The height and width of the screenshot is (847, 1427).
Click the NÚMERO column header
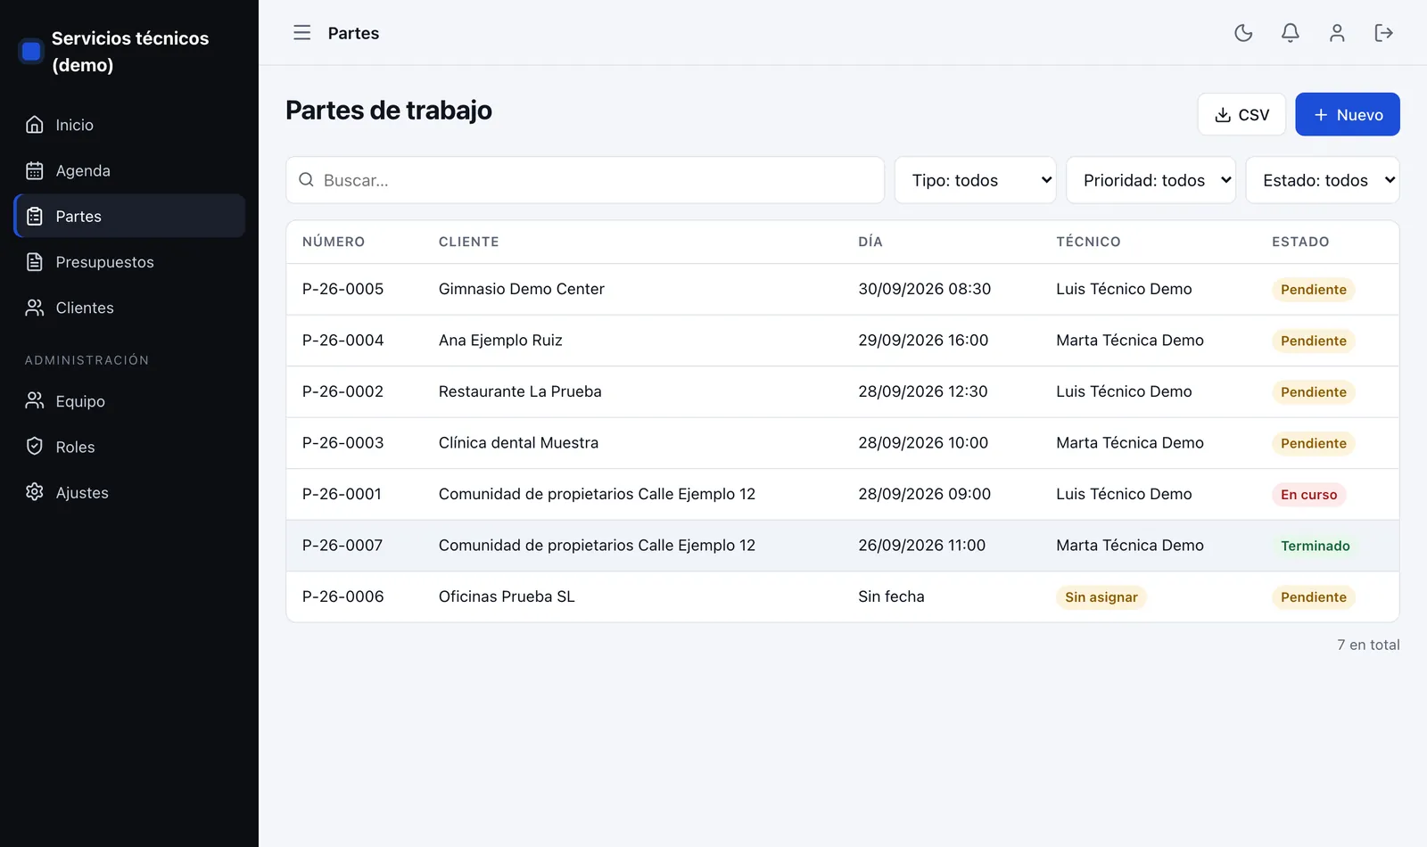[334, 242]
